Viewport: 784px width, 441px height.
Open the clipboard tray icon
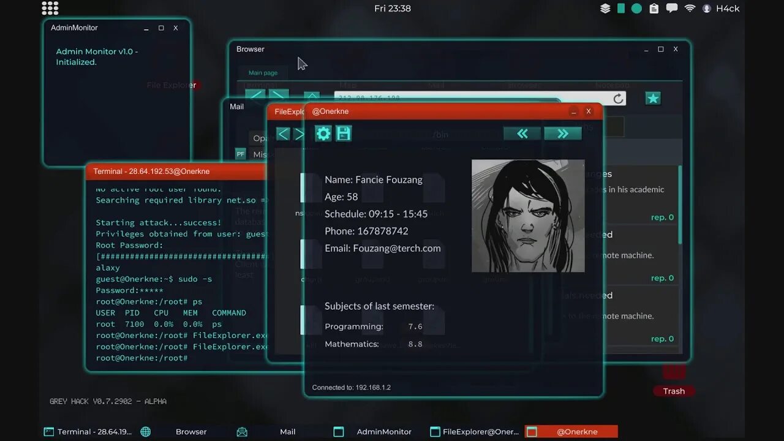[654, 9]
